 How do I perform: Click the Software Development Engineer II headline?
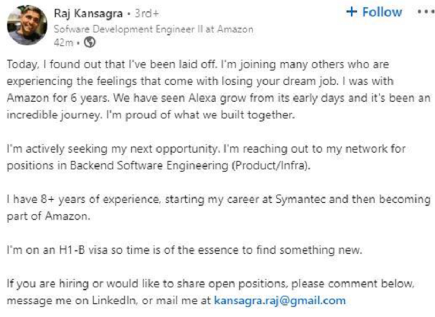[153, 29]
